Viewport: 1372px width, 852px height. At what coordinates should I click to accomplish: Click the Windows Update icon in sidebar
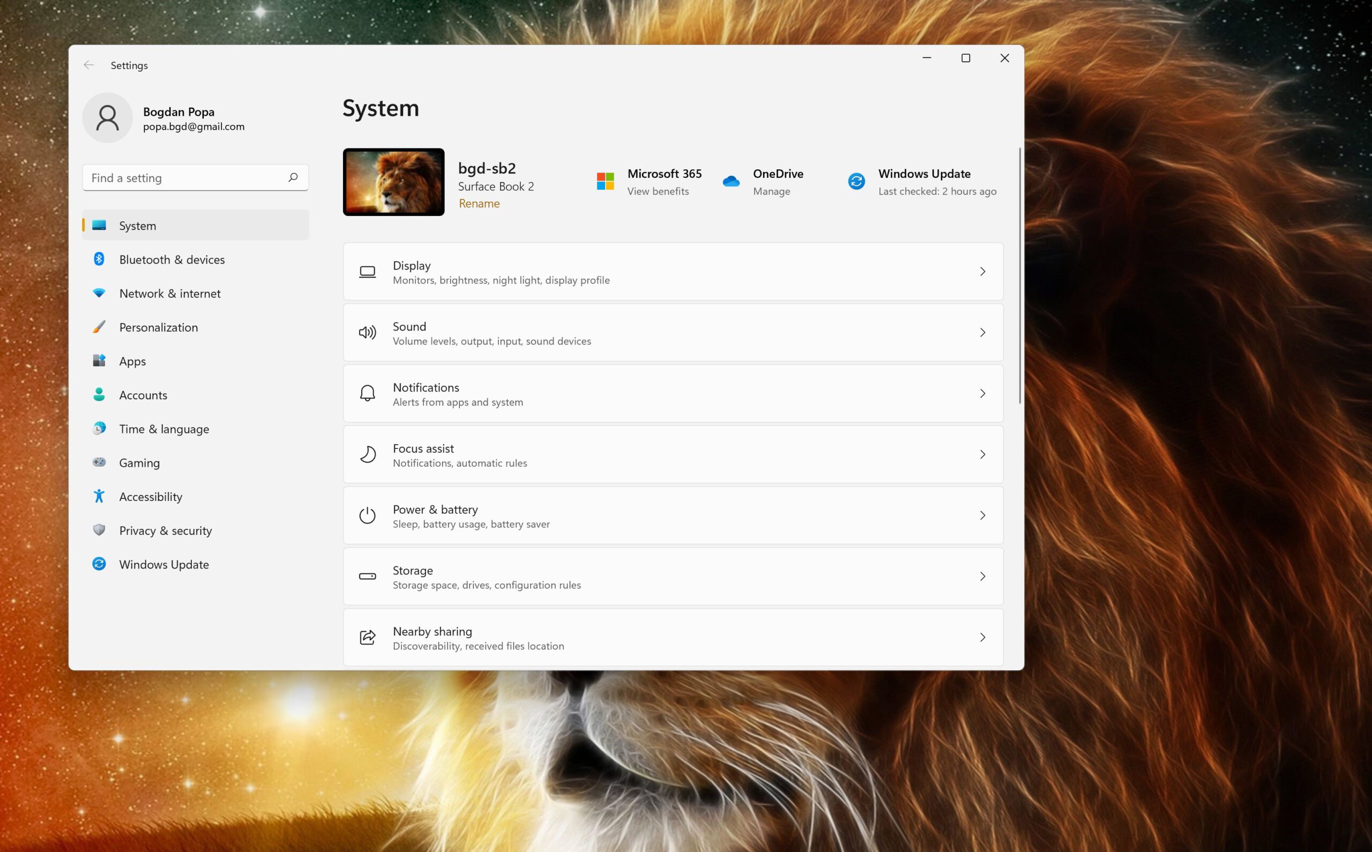tap(99, 564)
